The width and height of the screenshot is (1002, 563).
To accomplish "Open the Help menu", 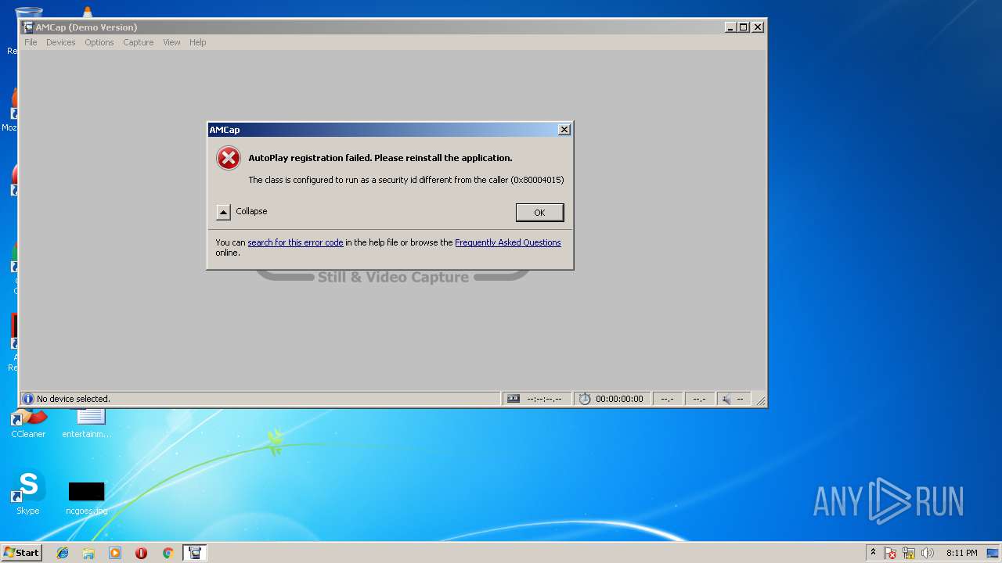I will (198, 42).
